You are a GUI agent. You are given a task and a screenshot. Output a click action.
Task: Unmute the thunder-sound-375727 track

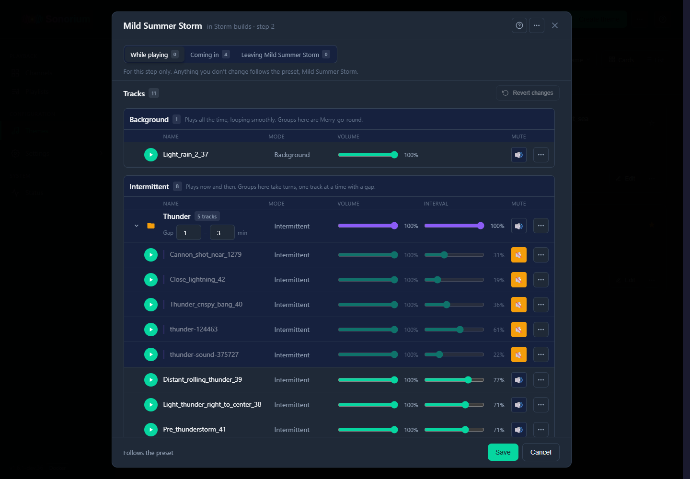point(519,354)
